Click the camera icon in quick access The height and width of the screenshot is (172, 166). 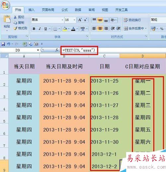[x=36, y=44]
